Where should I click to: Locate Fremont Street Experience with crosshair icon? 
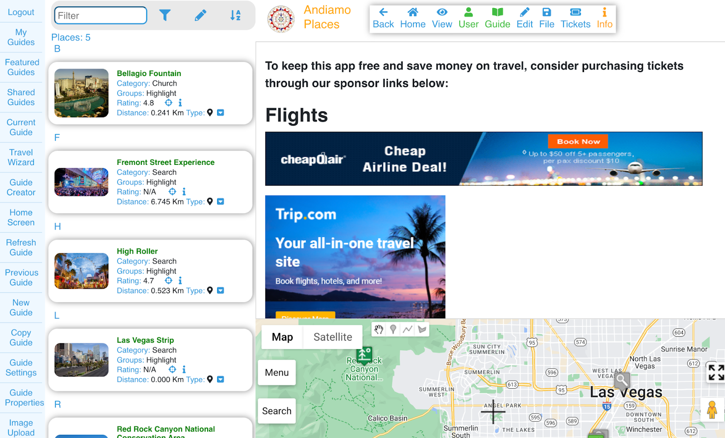172,192
